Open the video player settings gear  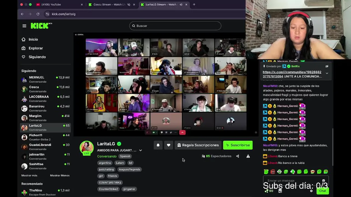pyautogui.click(x=256, y=132)
